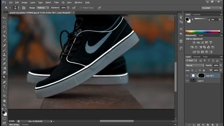Select the Pen tool
This screenshot has height=126, width=224.
click(4, 82)
